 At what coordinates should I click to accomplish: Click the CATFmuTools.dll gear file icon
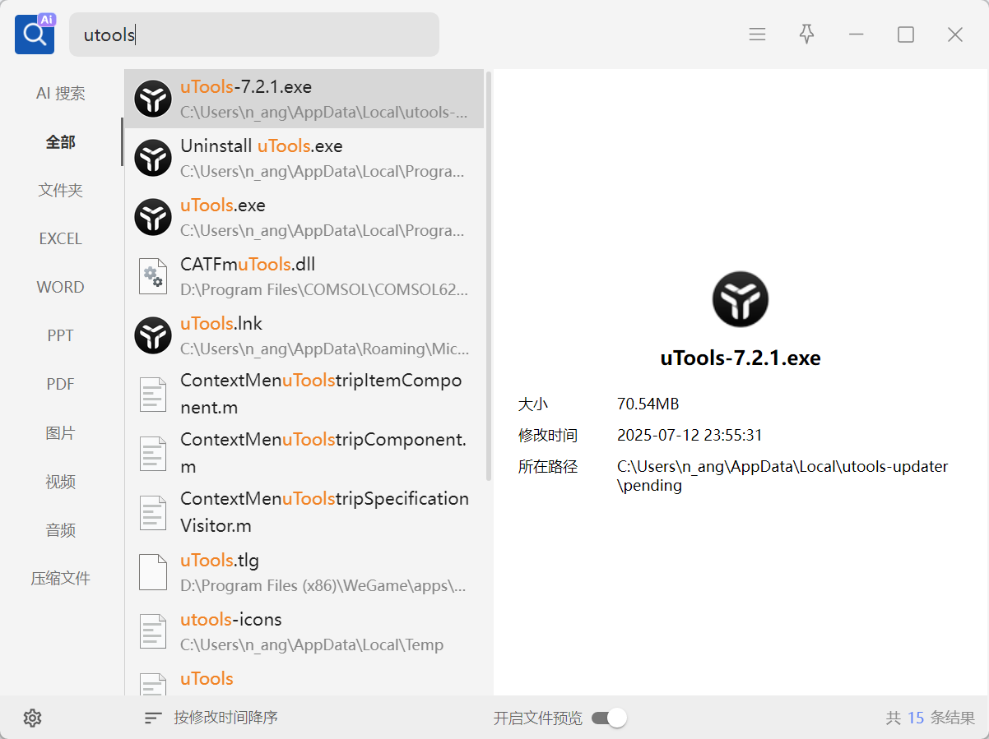[153, 276]
